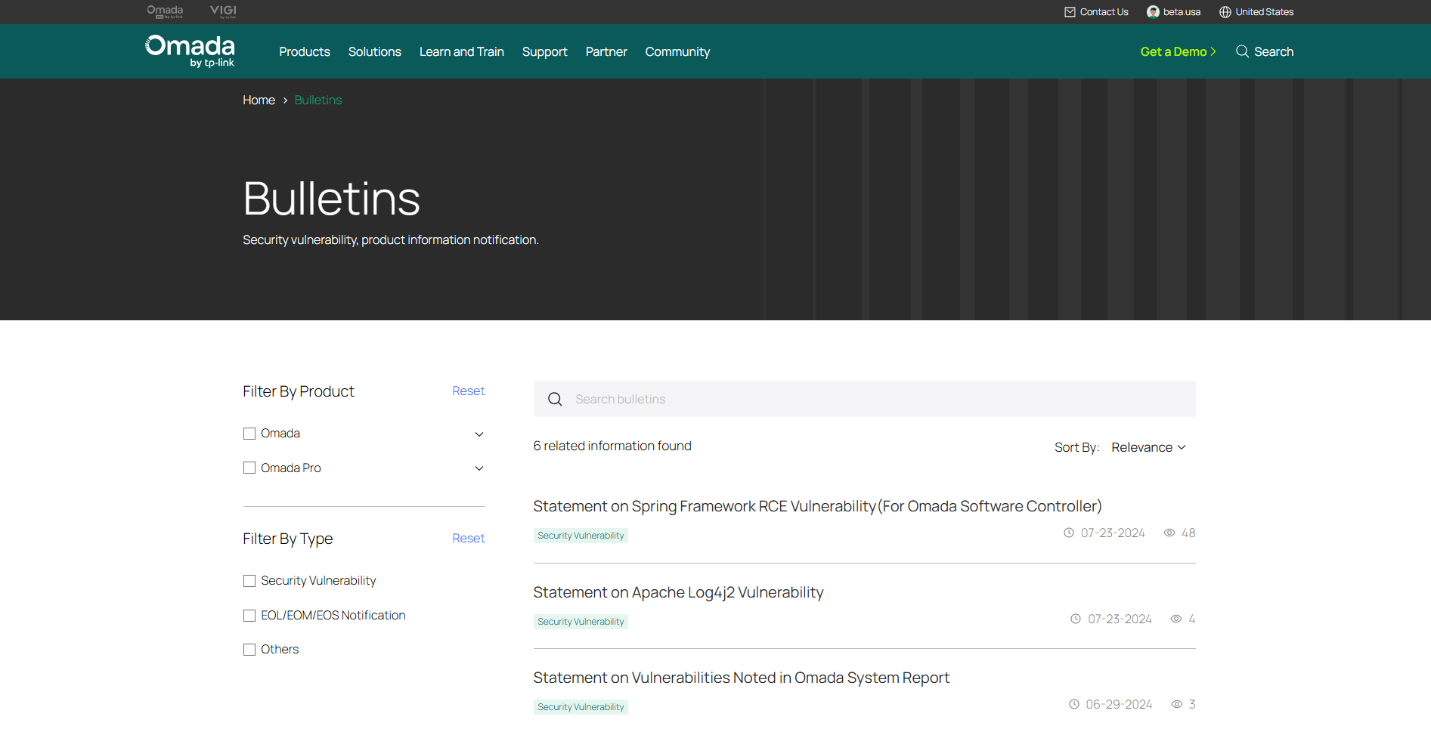The width and height of the screenshot is (1431, 732).
Task: Click the VIGI brand icon in top bar
Action: tap(223, 11)
